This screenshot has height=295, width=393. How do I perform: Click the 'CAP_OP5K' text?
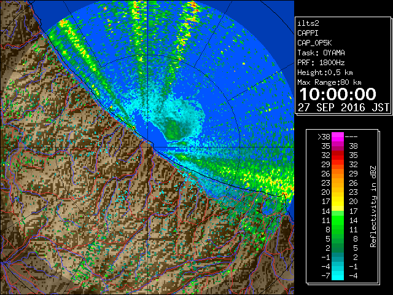pyautogui.click(x=314, y=43)
